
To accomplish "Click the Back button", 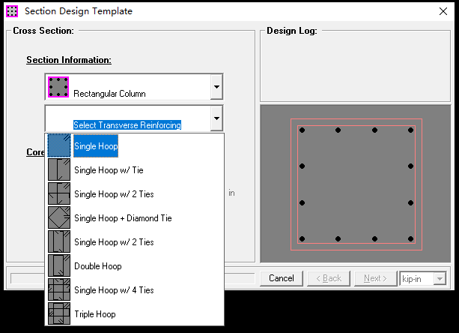I will coord(329,278).
